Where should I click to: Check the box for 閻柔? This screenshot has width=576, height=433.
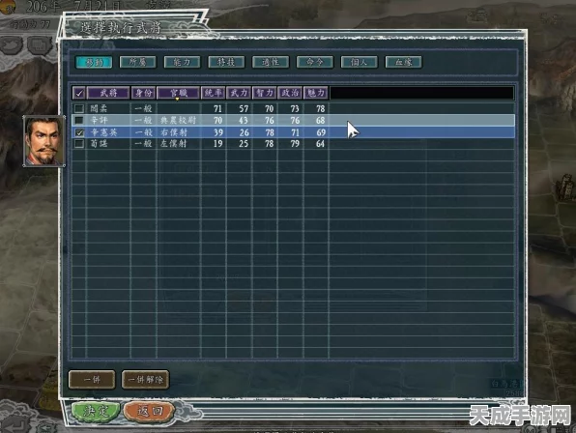[79, 108]
